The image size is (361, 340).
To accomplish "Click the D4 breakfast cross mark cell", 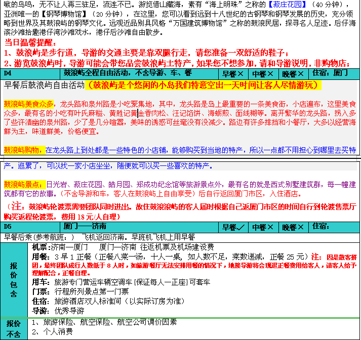I will 234,73.
